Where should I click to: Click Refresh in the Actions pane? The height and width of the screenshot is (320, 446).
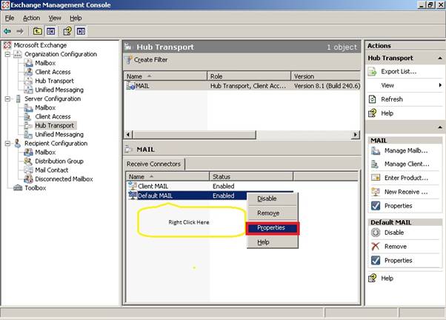(x=392, y=99)
